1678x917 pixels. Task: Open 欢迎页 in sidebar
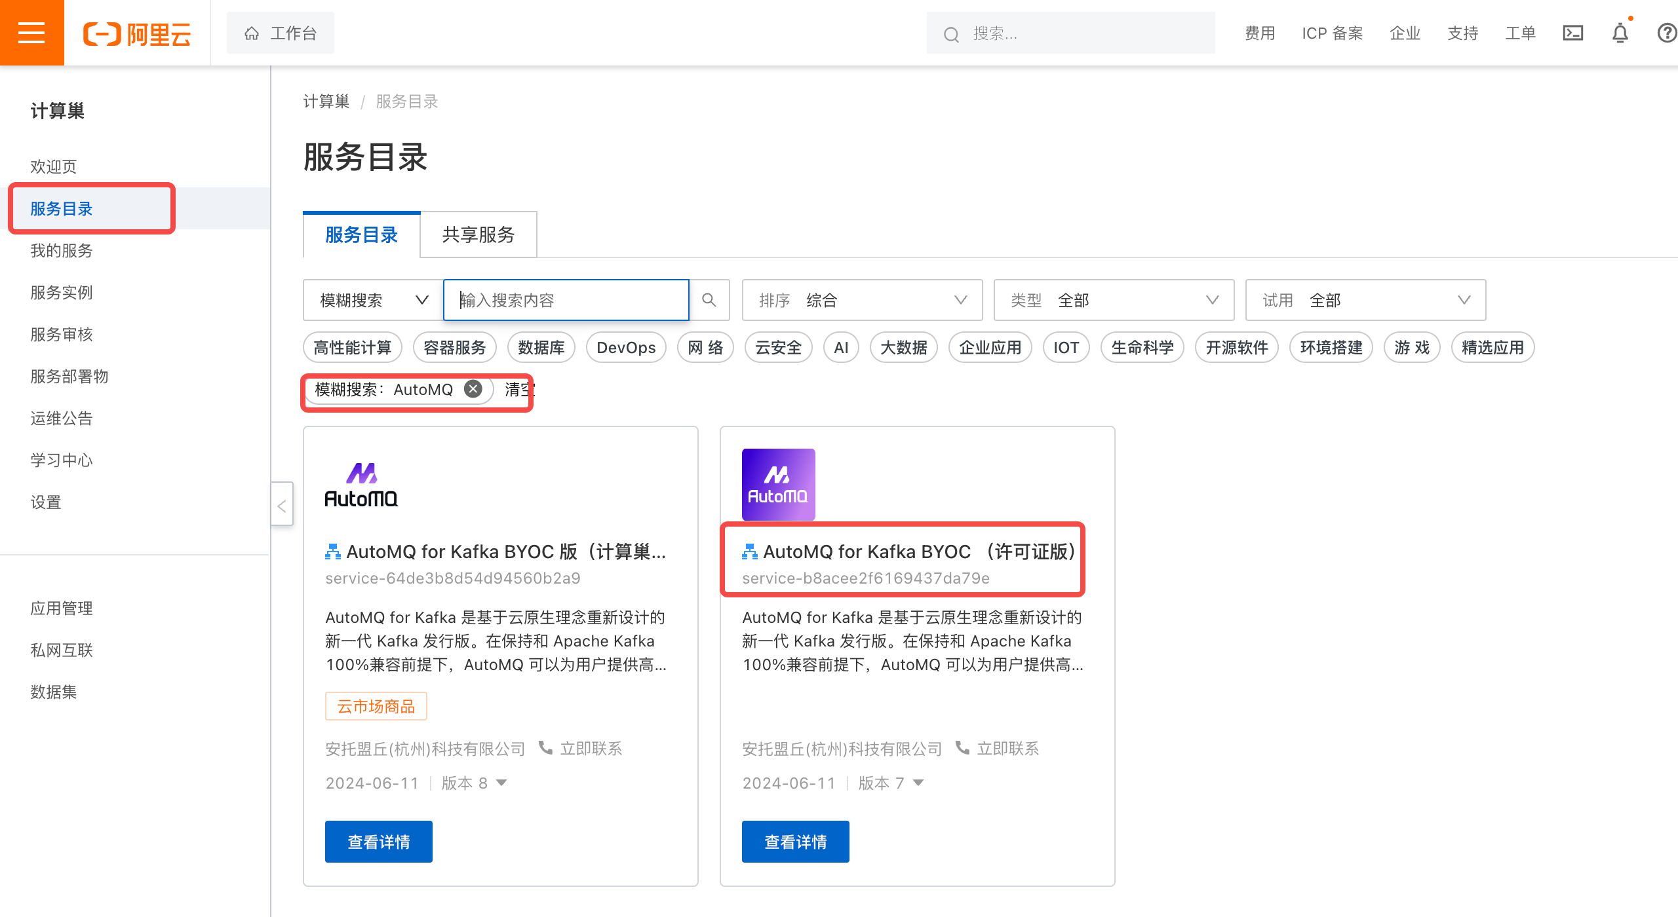pyautogui.click(x=54, y=166)
